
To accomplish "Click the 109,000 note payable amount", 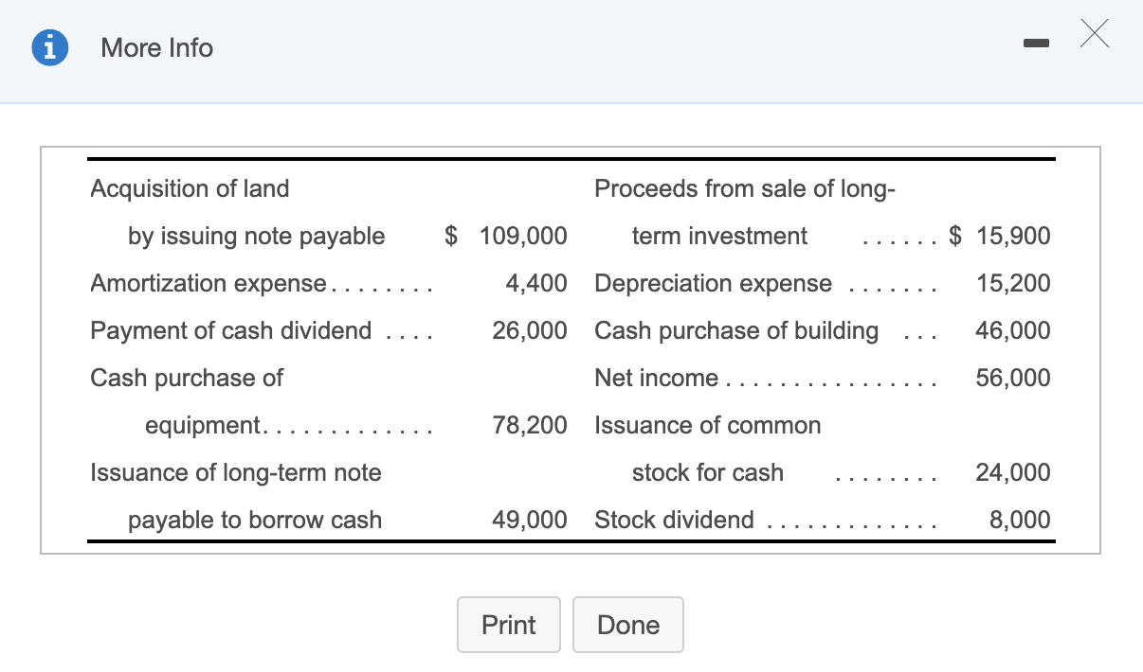I will [523, 236].
